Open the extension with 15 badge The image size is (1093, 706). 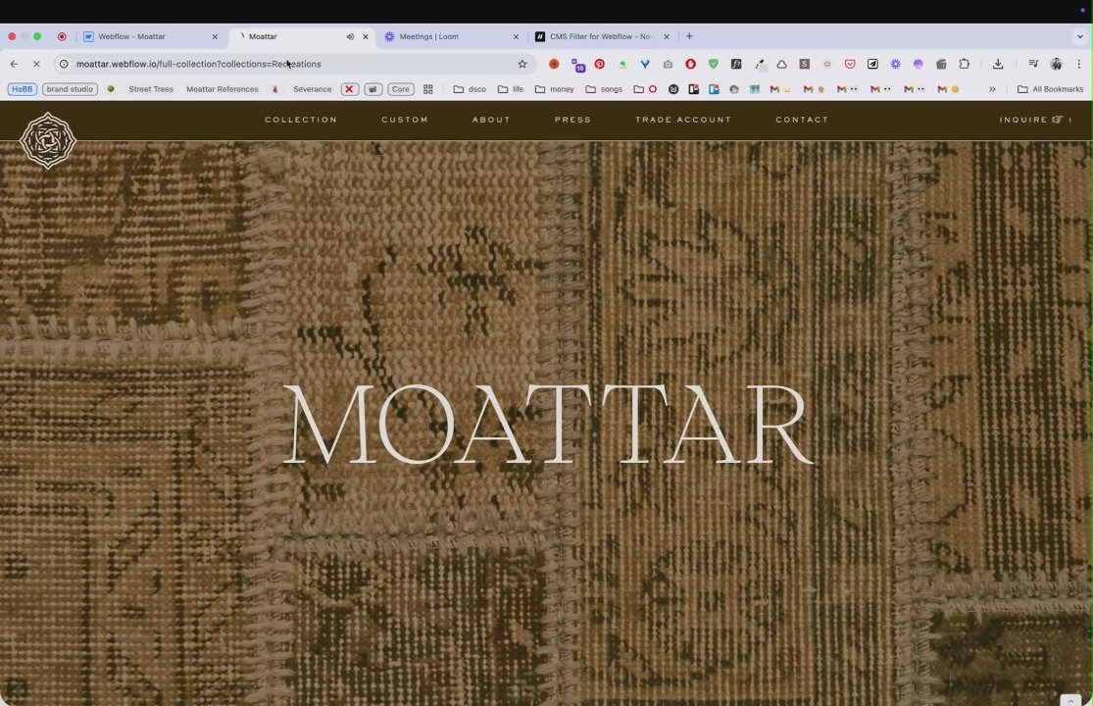coord(577,65)
